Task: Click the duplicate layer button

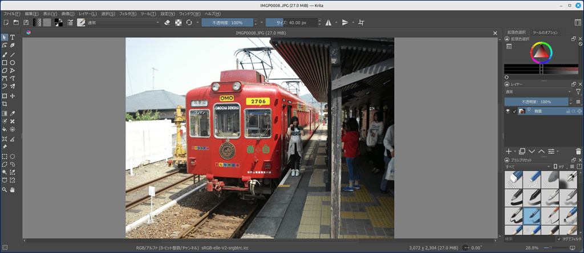Action: 522,151
